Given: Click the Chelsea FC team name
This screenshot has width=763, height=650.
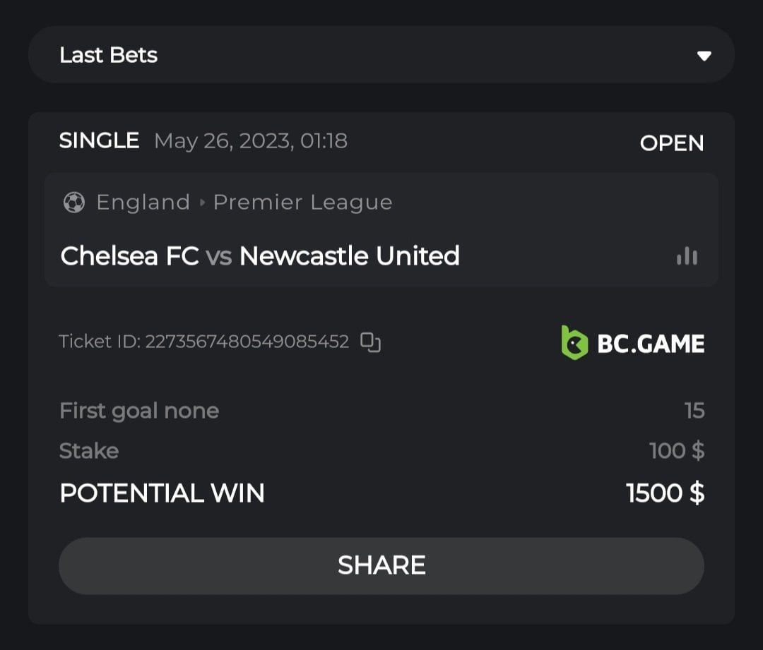Looking at the screenshot, I should coord(129,255).
